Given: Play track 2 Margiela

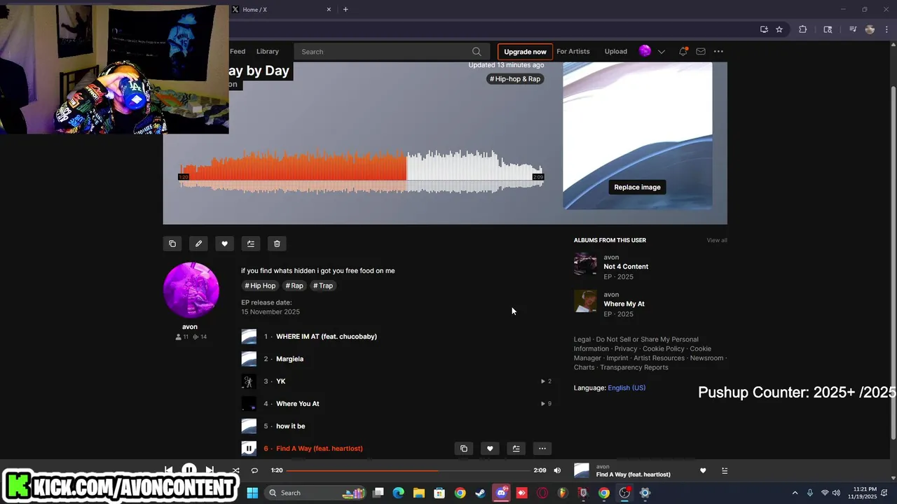Looking at the screenshot, I should tap(289, 359).
